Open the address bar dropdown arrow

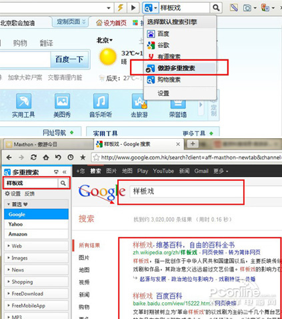point(109,8)
